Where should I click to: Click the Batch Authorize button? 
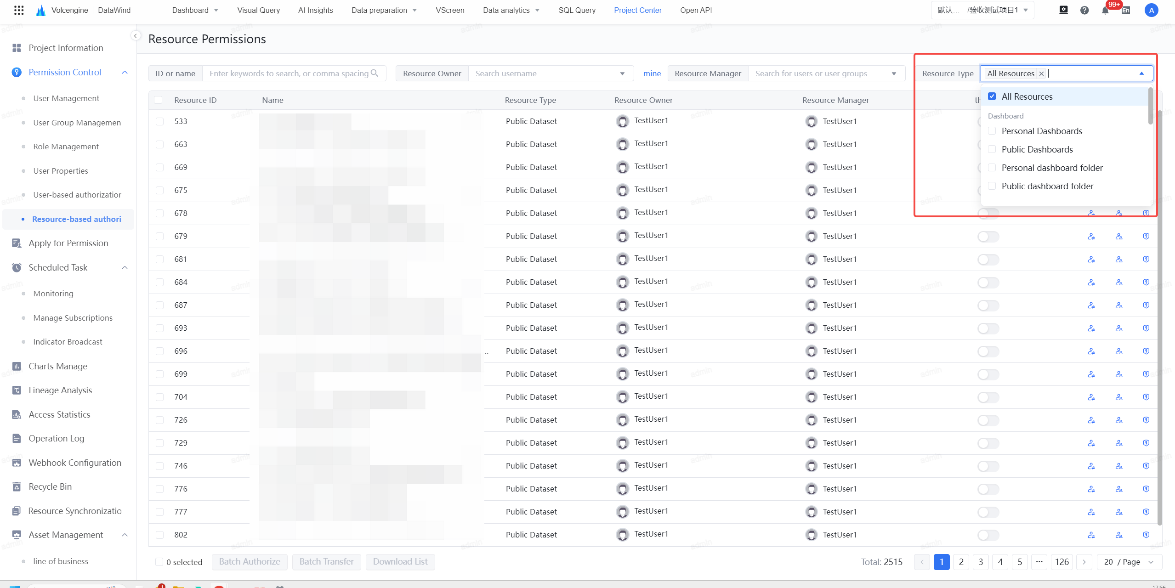click(x=250, y=562)
